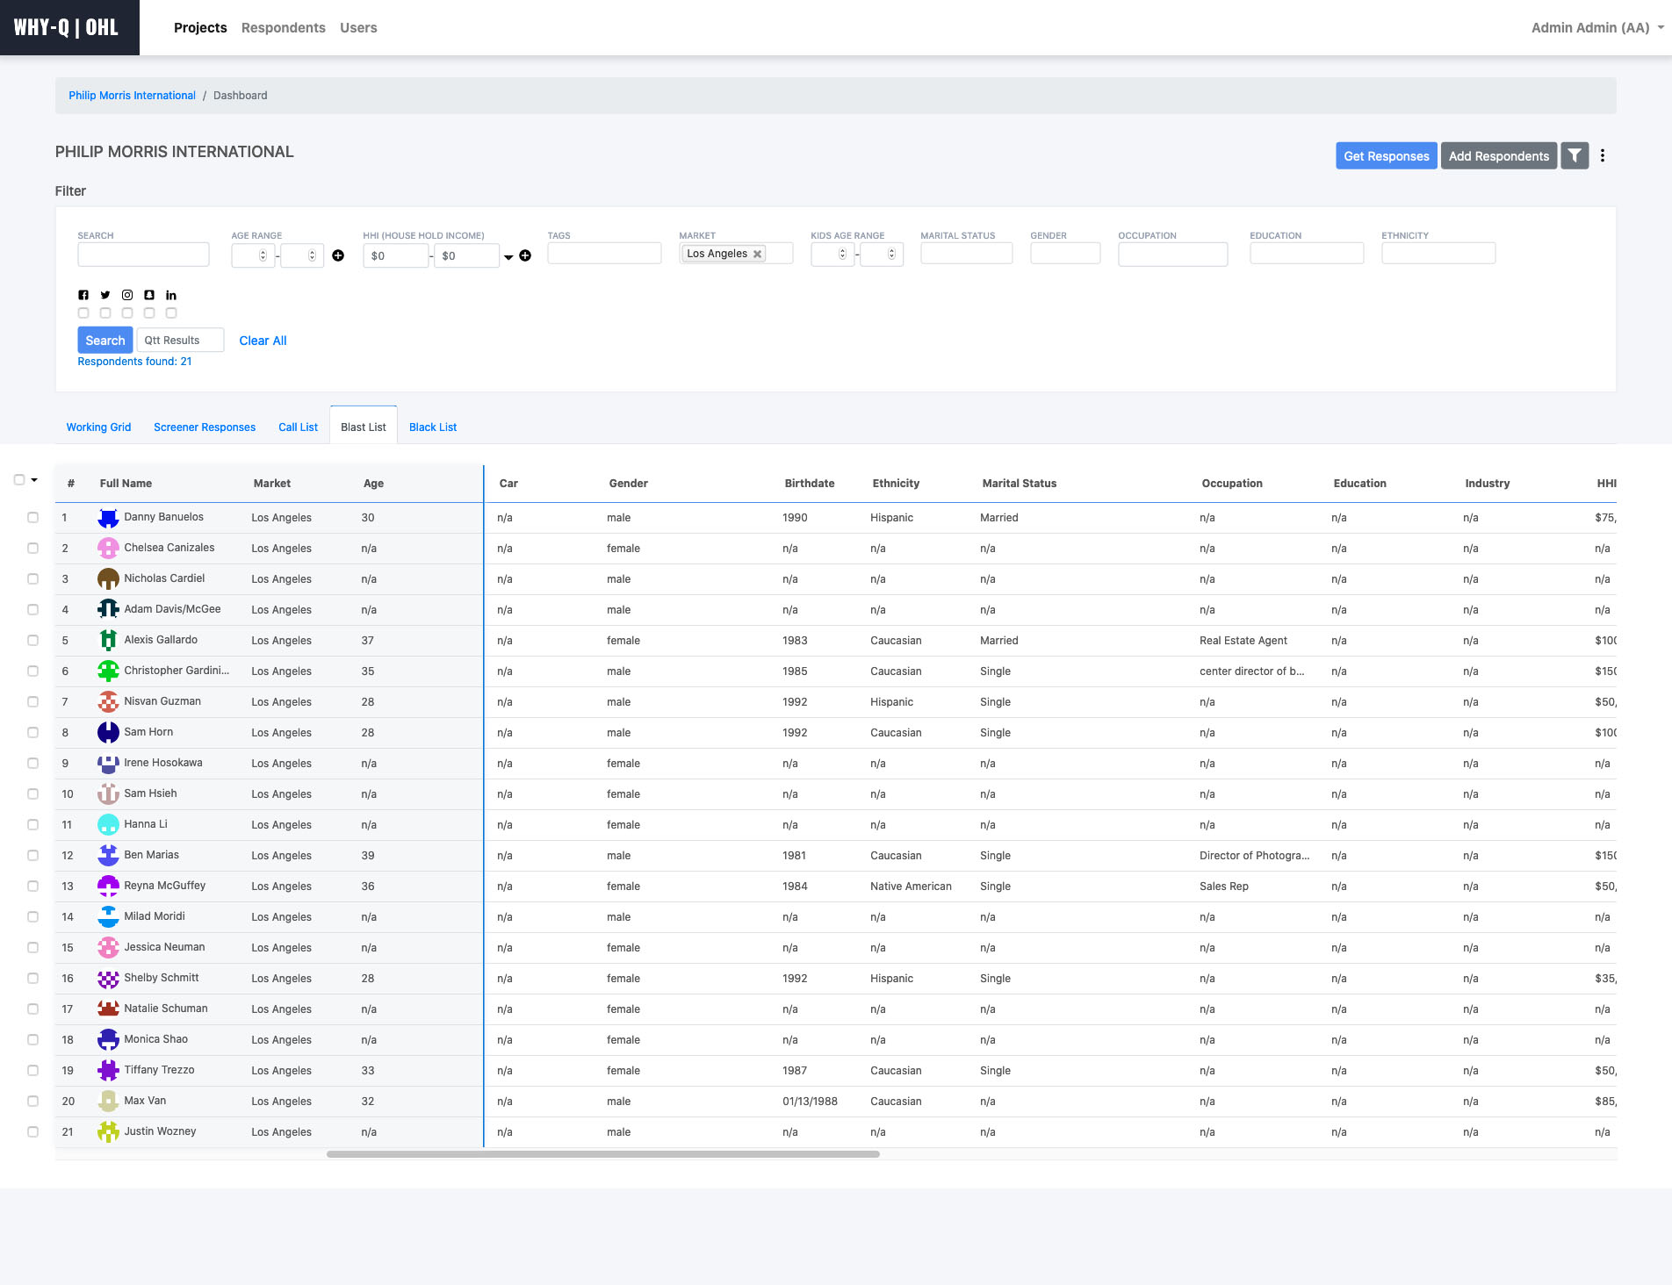The height and width of the screenshot is (1285, 1672).
Task: Click the Instagram icon in filters
Action: coord(127,295)
